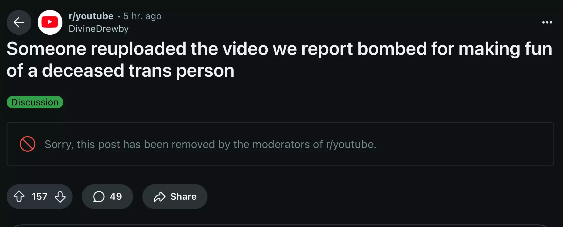Click the post title about the reuploaded video
The image size is (563, 227).
(279, 60)
